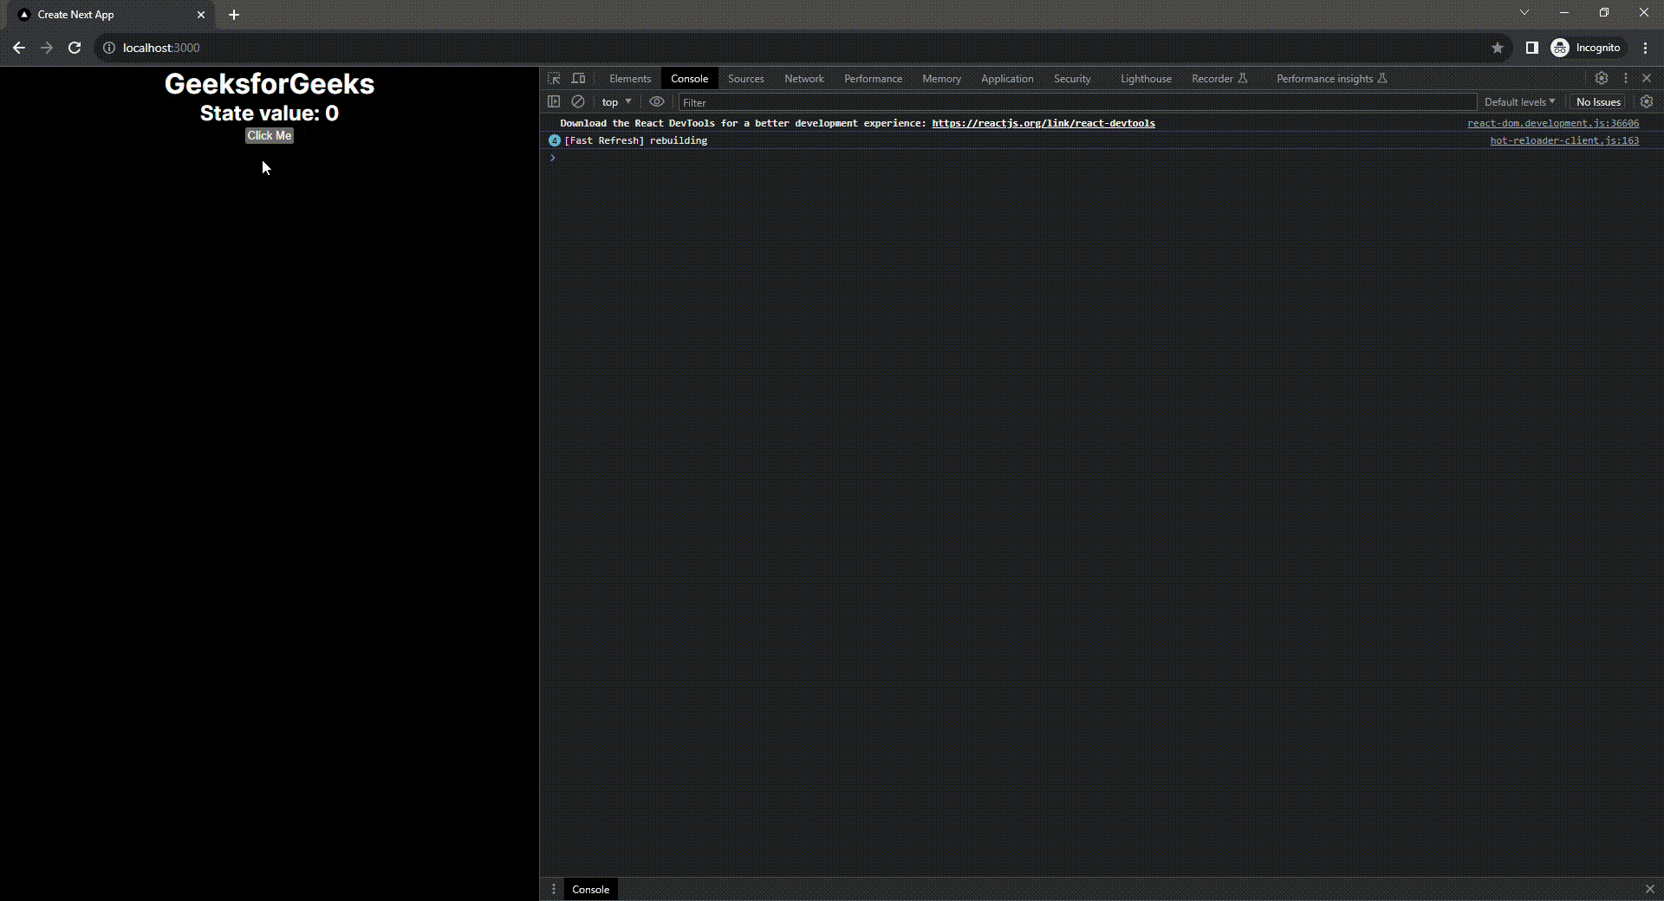Select the Console tab in DevTools

coord(689,79)
